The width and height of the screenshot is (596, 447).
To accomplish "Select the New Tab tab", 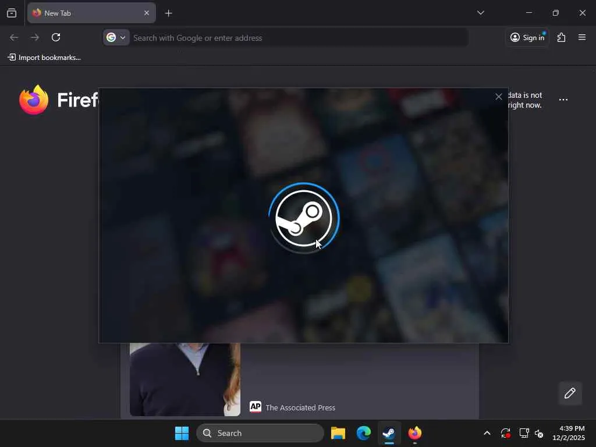I will click(91, 13).
